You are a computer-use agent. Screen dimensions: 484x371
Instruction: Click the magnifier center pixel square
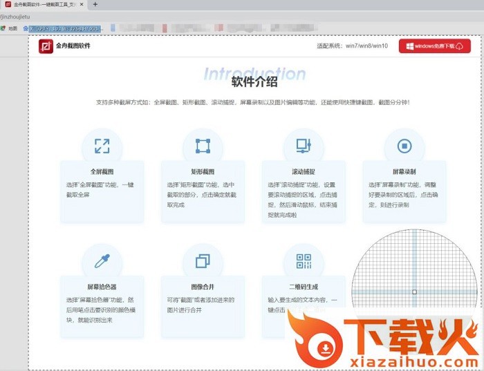click(x=415, y=292)
